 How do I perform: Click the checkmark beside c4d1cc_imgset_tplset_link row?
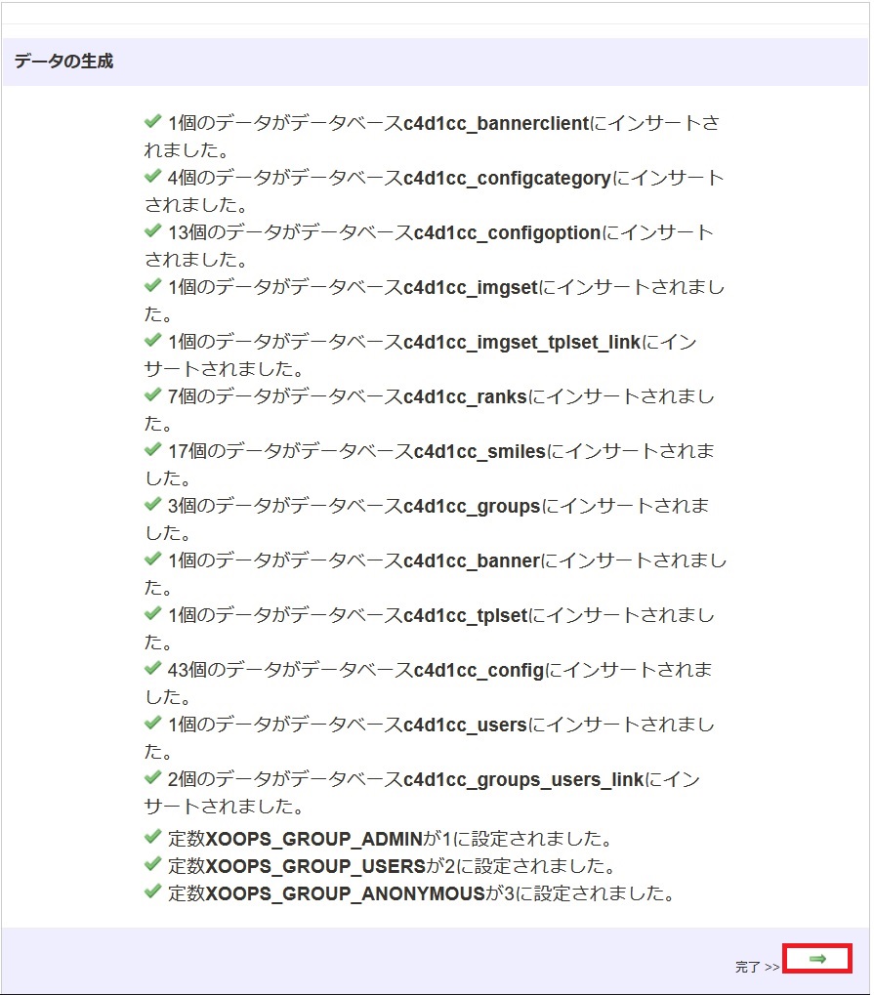tap(152, 340)
